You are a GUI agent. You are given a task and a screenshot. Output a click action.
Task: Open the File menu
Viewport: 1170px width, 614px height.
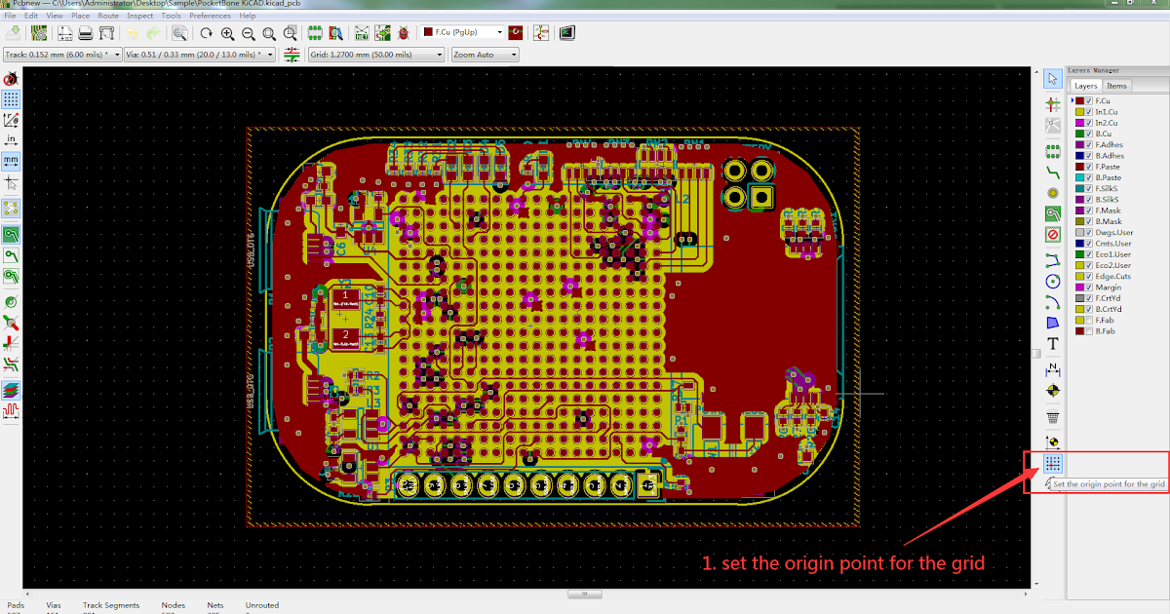tap(8, 16)
